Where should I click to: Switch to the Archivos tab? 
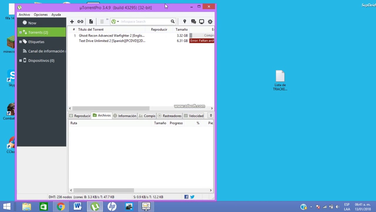(102, 115)
